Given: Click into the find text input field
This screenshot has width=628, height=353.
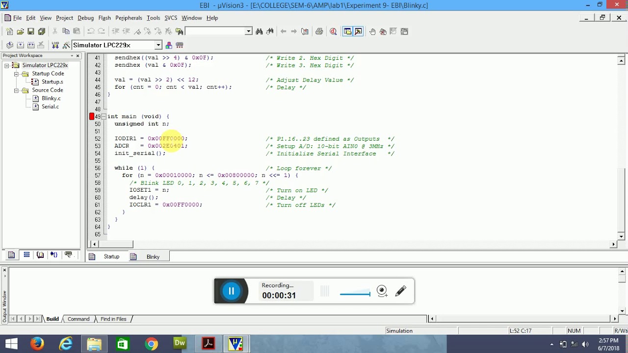Looking at the screenshot, I should 215,31.
